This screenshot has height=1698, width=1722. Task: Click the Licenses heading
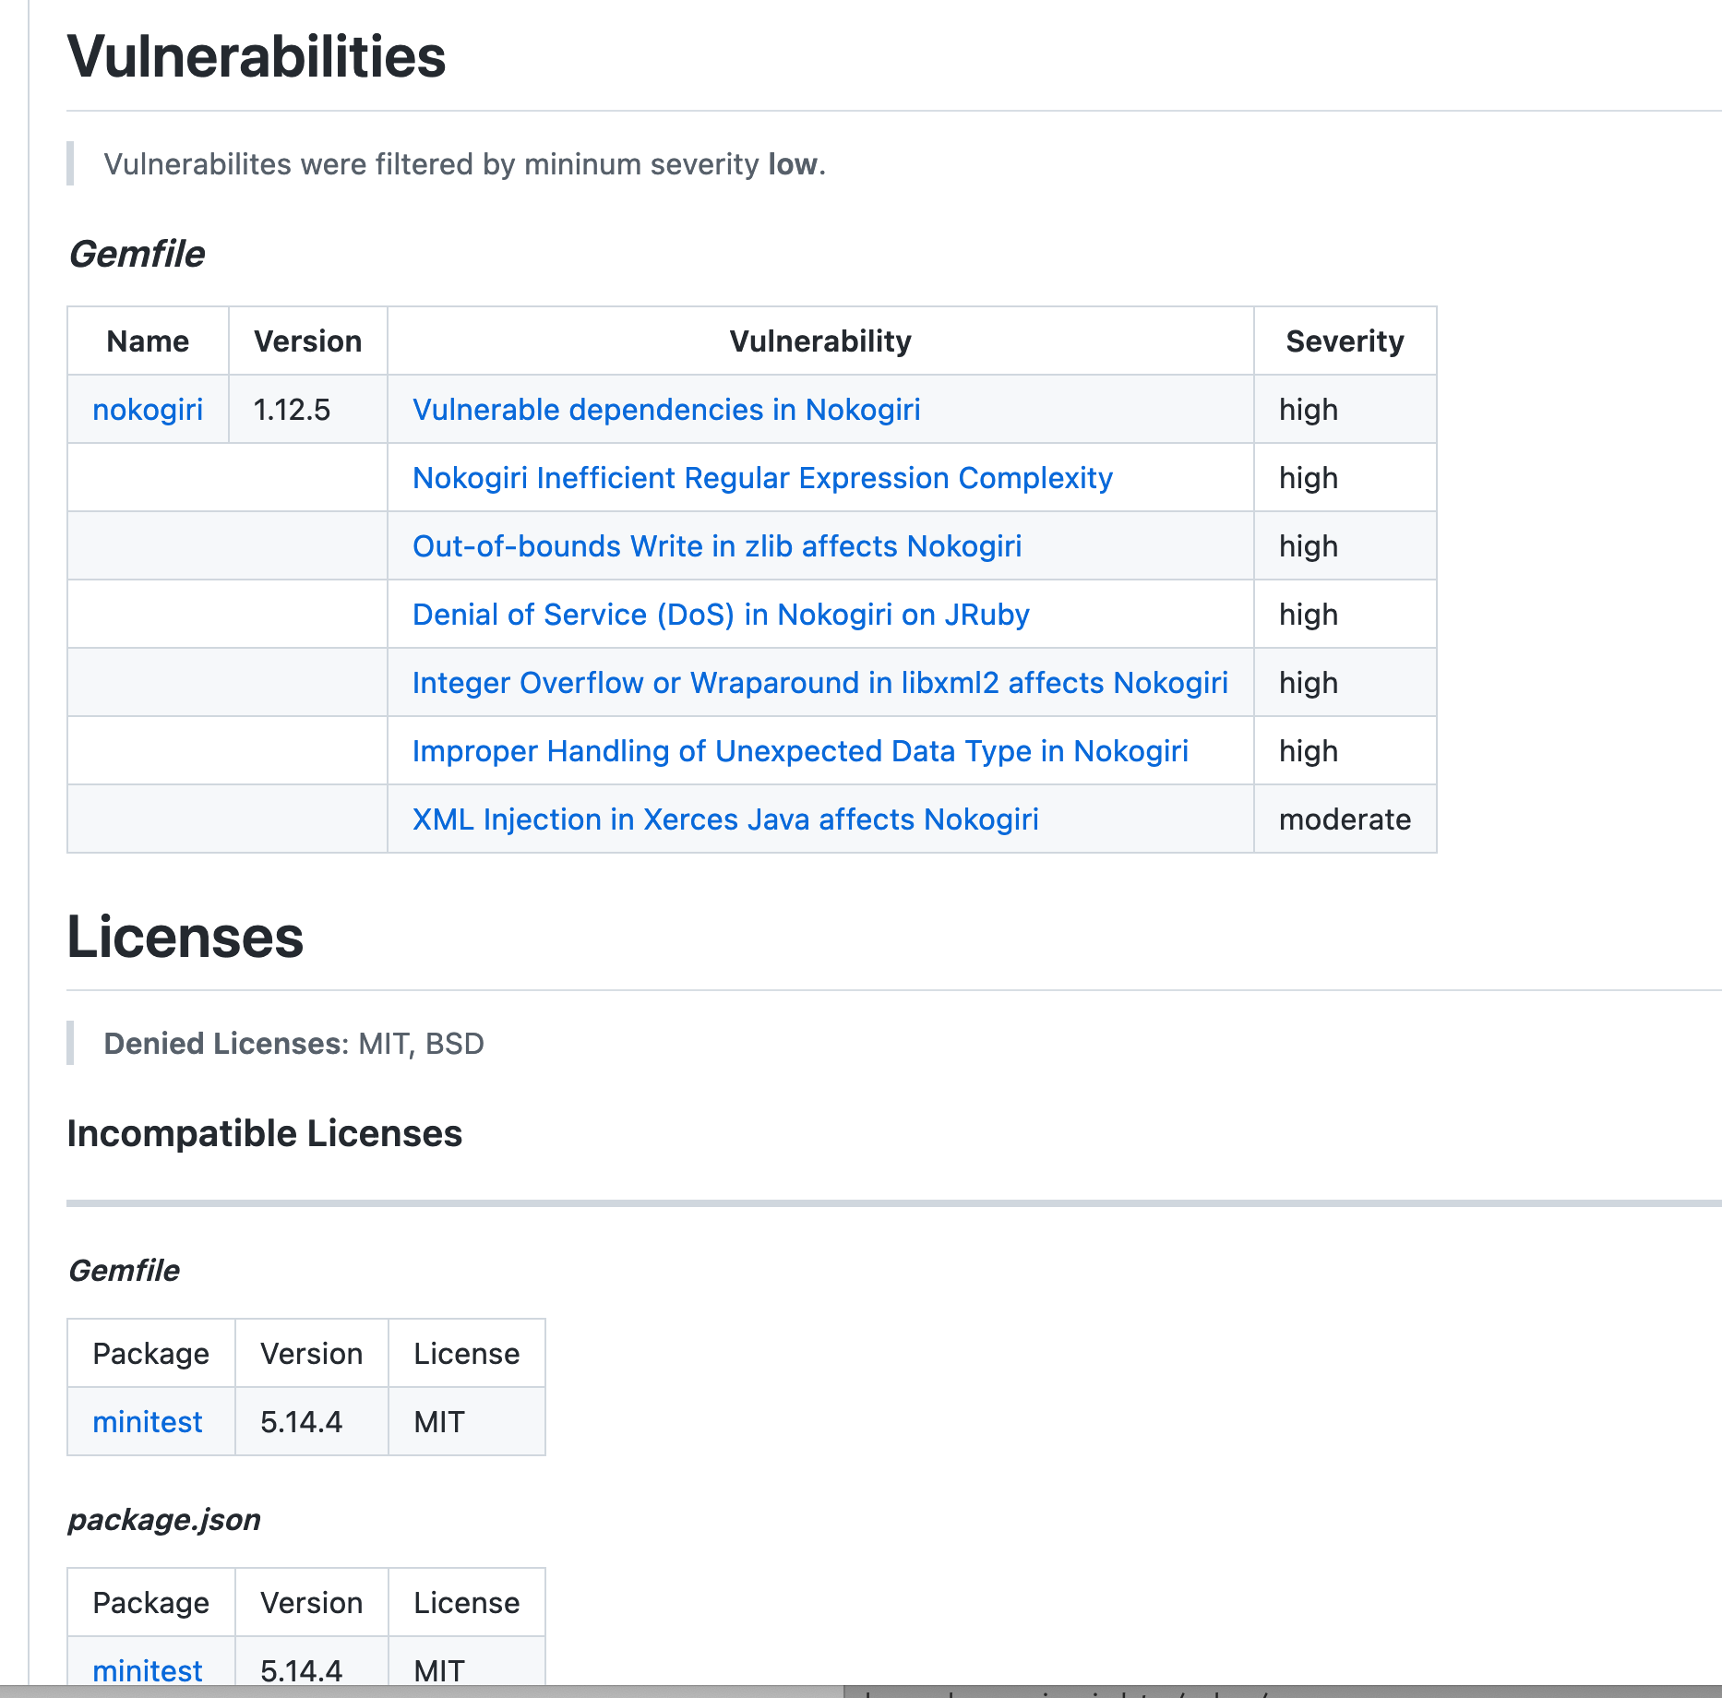tap(185, 938)
